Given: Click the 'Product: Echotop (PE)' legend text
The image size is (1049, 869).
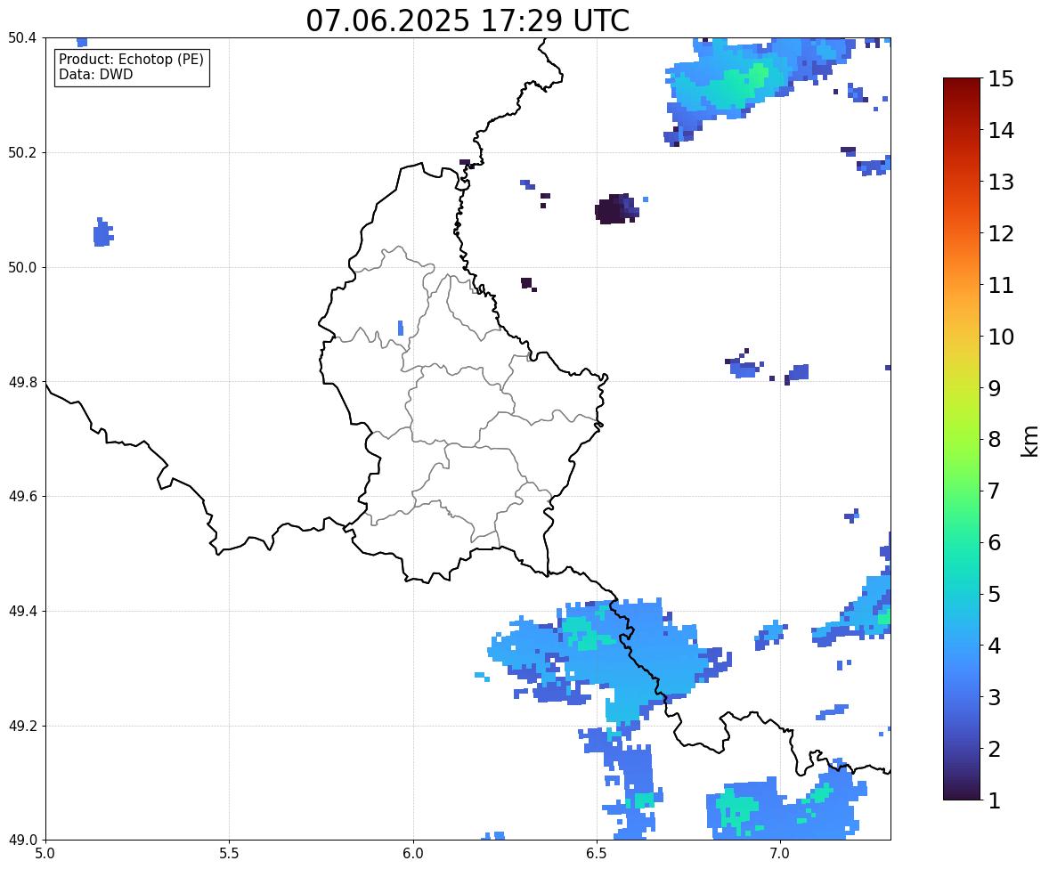Looking at the screenshot, I should point(131,60).
